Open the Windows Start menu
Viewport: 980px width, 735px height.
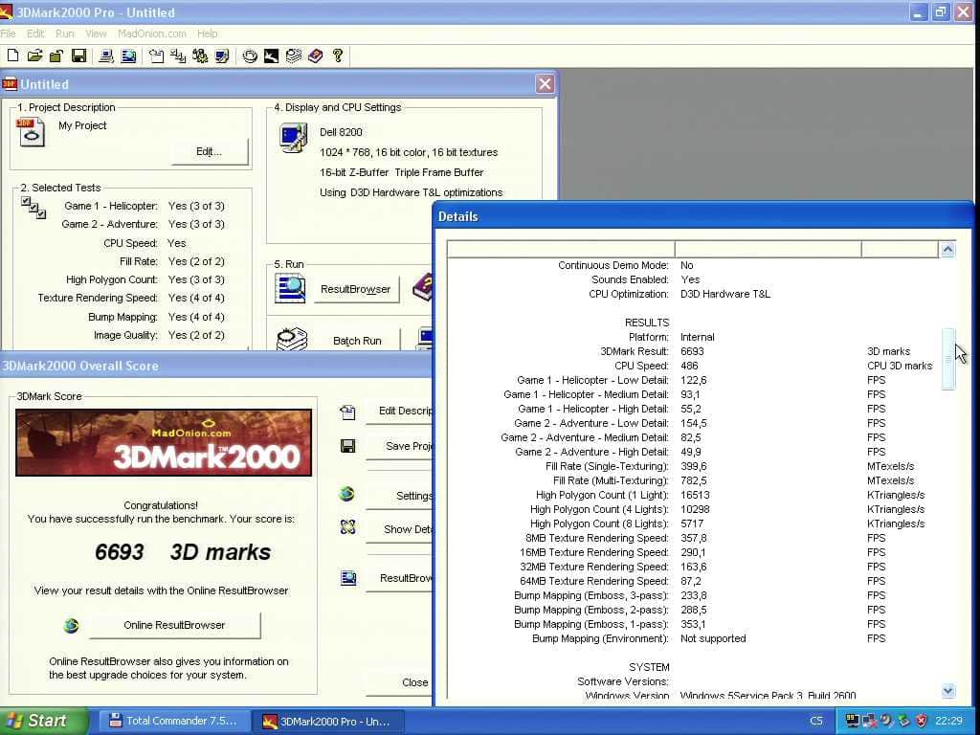coord(43,721)
